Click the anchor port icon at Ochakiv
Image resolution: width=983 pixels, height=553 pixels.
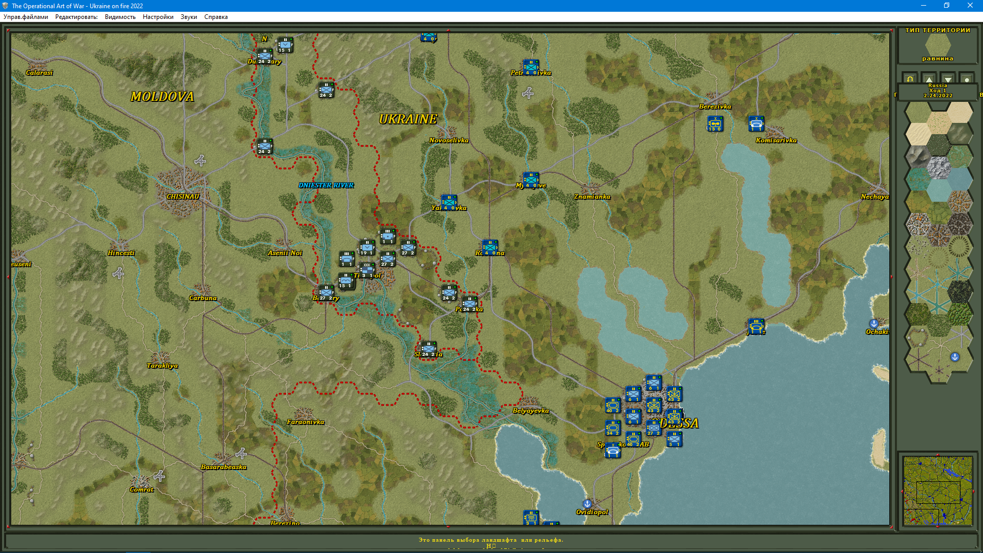[874, 324]
